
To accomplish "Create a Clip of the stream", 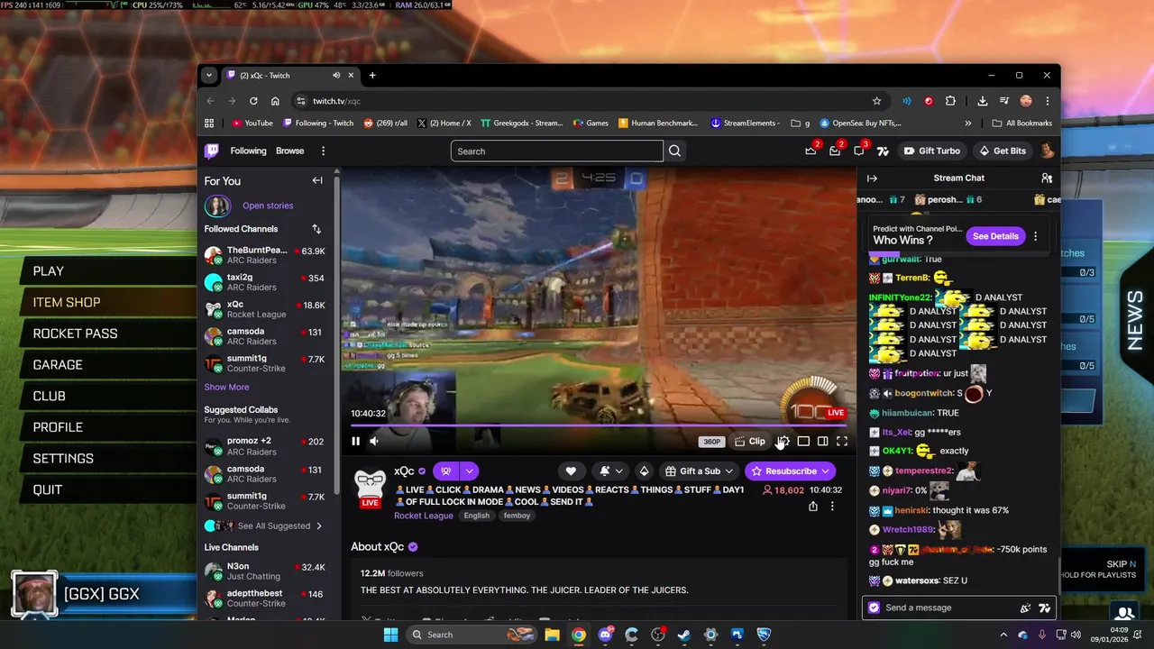I will coord(750,441).
